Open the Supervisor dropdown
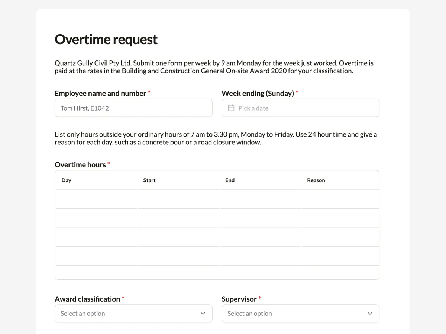446x334 pixels. 300,314
